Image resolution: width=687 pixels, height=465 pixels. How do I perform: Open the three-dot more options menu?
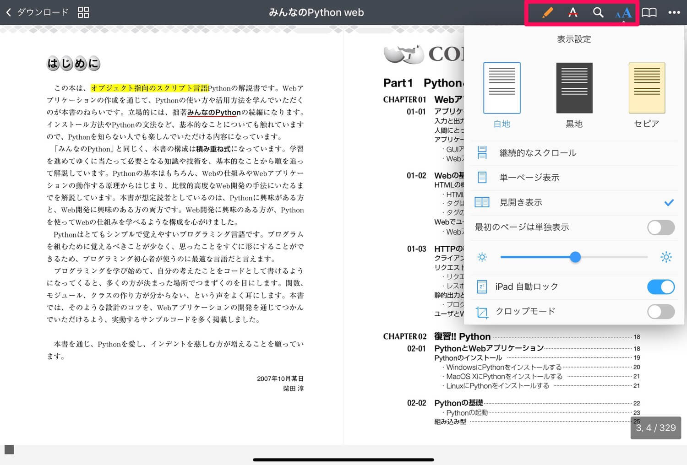674,12
